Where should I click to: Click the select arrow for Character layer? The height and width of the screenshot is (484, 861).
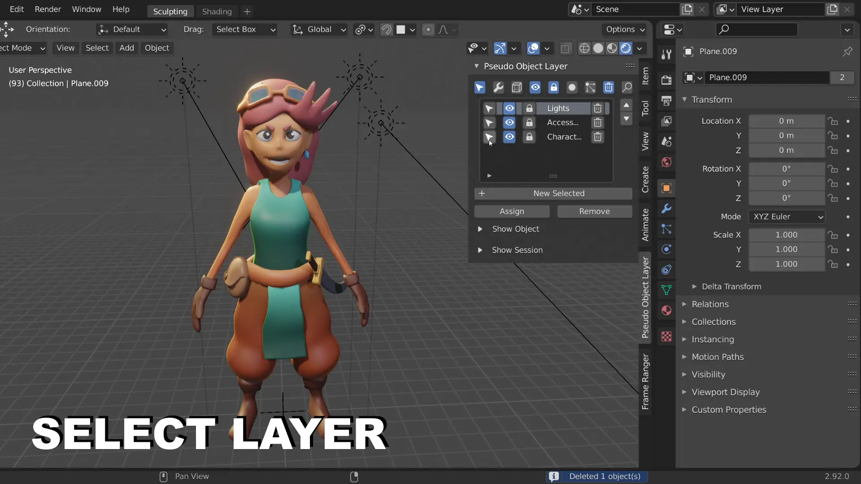point(489,137)
